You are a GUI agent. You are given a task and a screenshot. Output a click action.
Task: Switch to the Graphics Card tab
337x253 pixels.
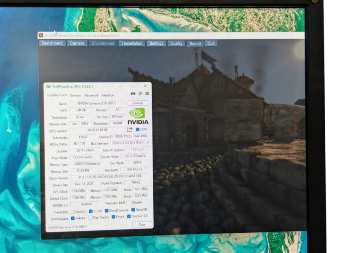[57, 95]
